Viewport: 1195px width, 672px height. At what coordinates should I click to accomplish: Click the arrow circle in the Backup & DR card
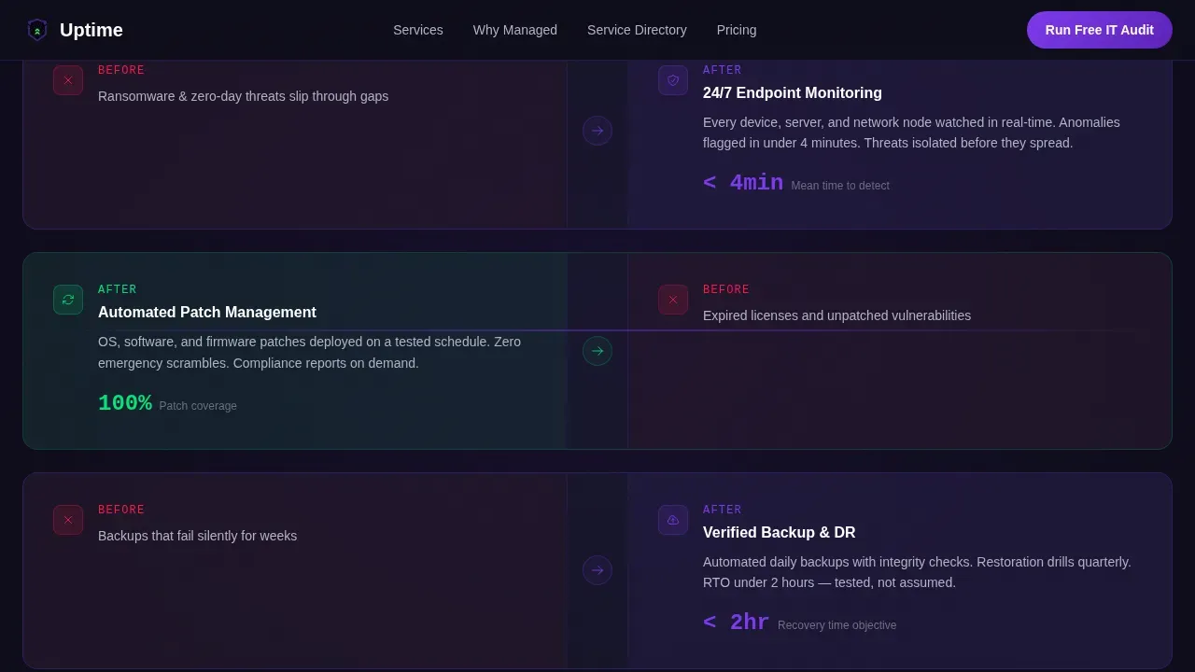click(x=597, y=570)
